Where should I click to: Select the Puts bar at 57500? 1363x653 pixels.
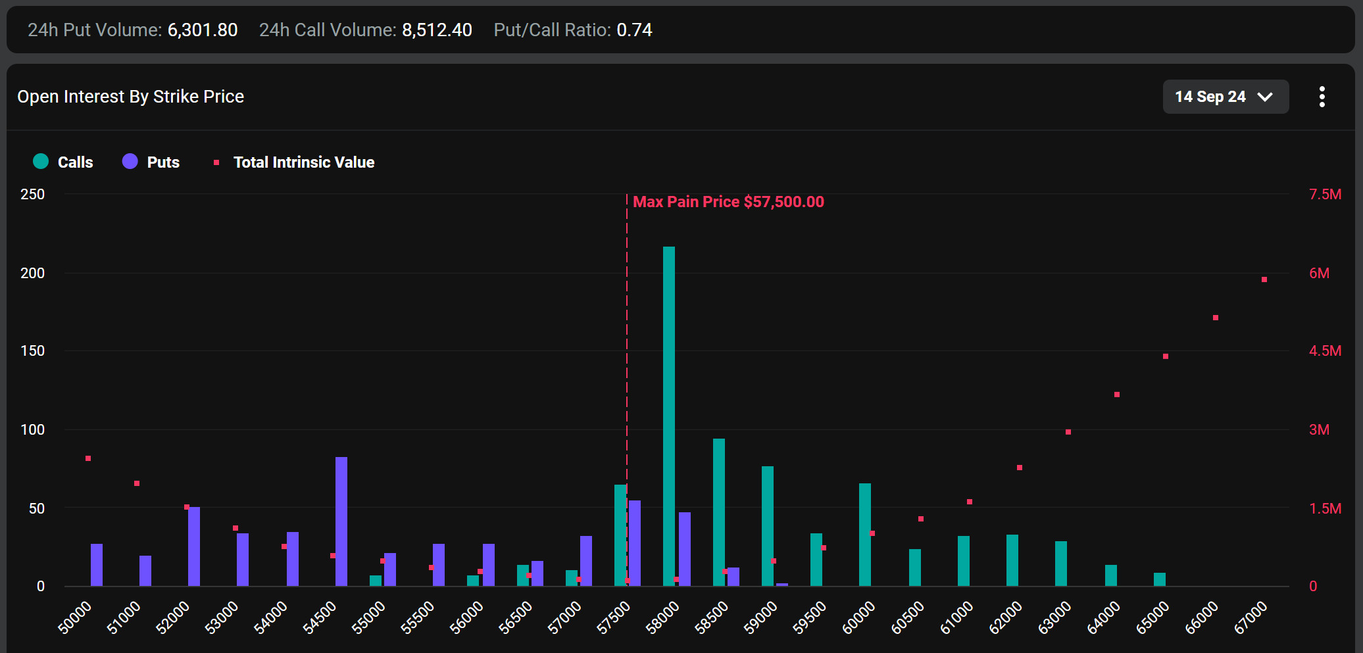tap(635, 543)
